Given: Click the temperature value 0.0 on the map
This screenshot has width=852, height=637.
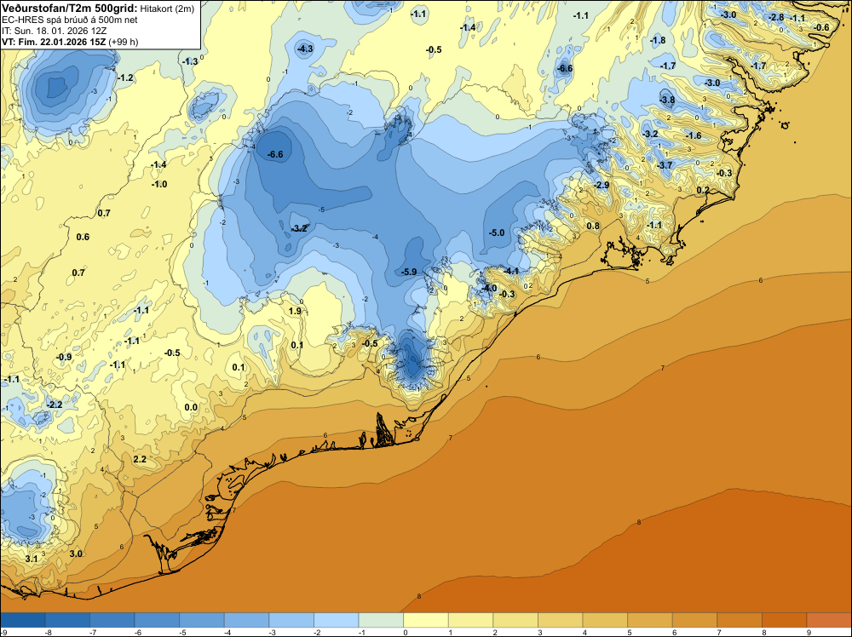Looking at the screenshot, I should (x=191, y=407).
